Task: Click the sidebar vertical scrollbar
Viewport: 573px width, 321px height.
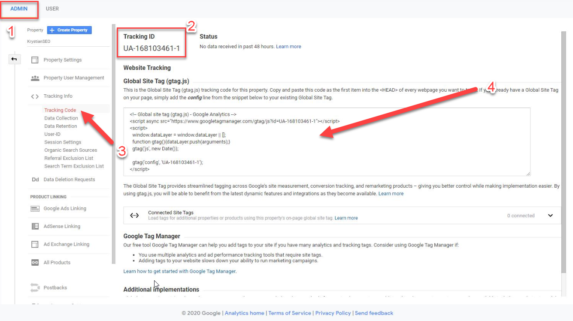Action: click(114, 144)
